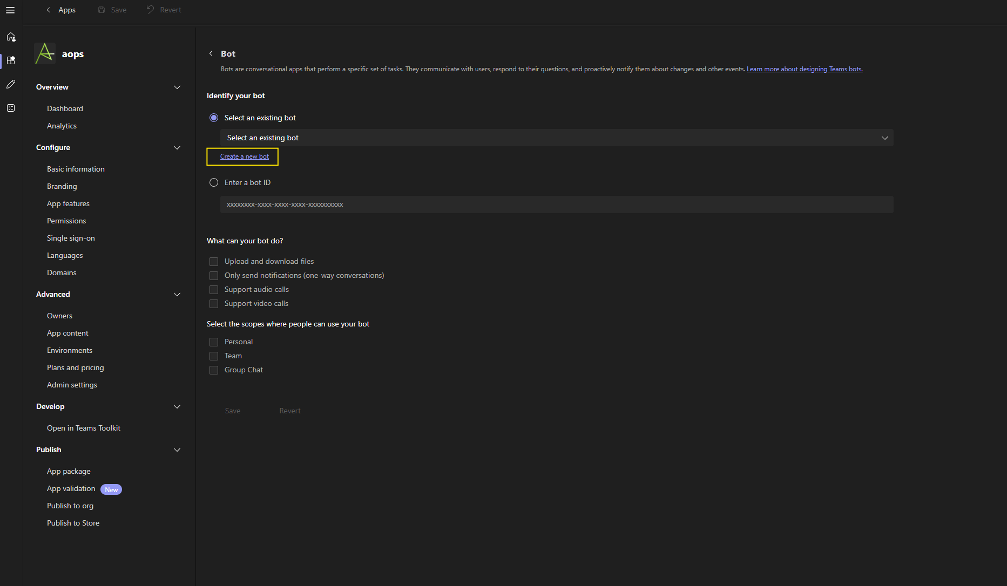The width and height of the screenshot is (1007, 586).
Task: Open Plans and pricing page
Action: tap(76, 367)
